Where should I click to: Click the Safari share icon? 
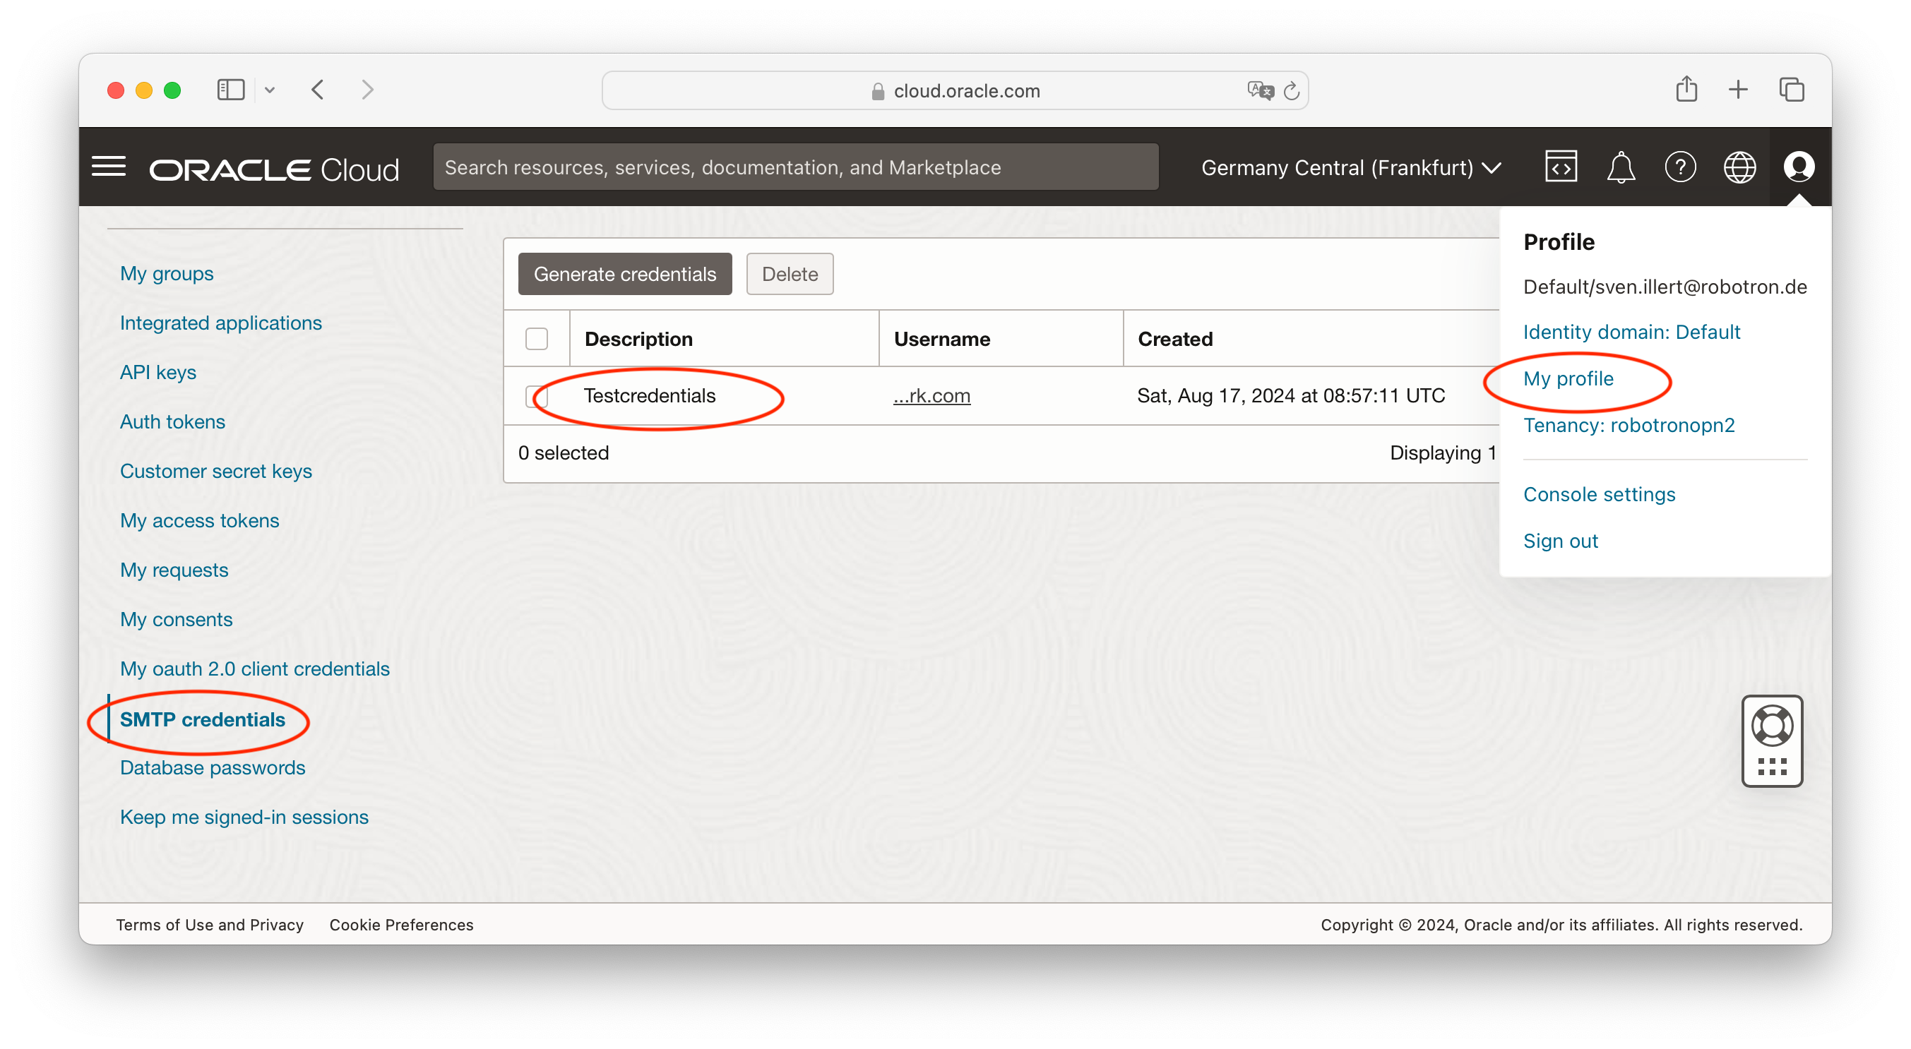1686,88
